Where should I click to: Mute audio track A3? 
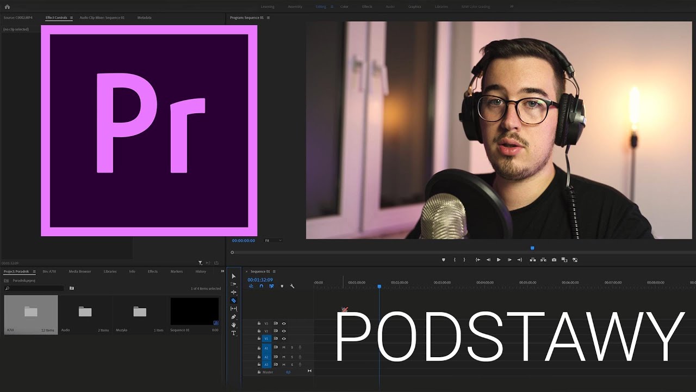click(x=283, y=364)
